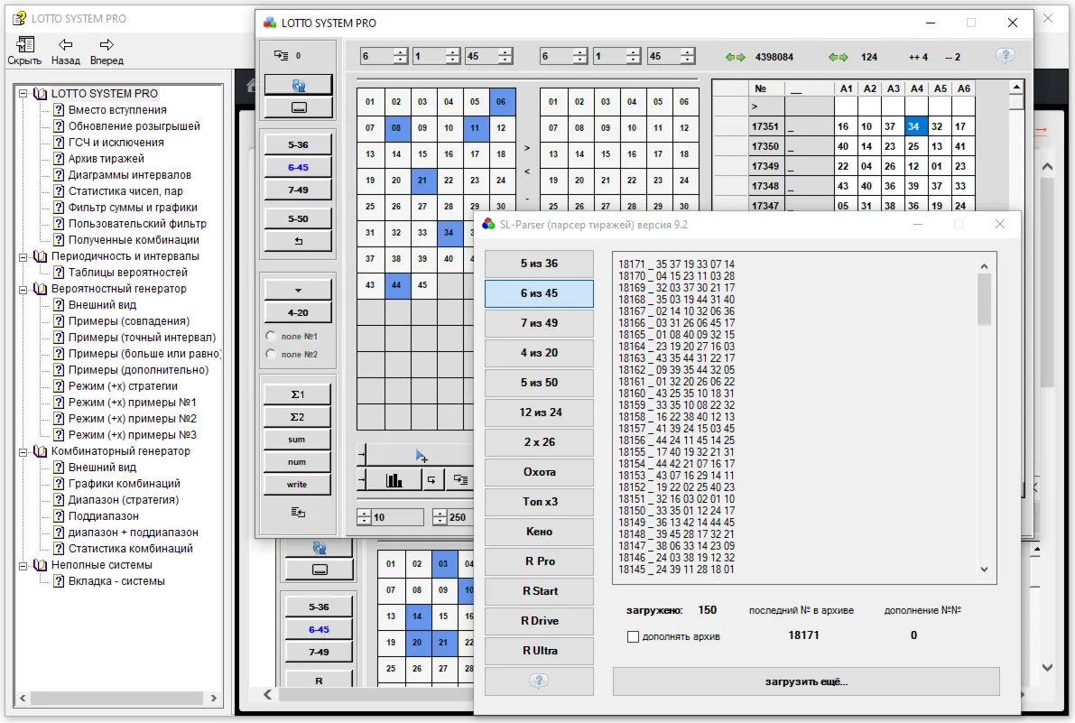1075x723 pixels.
Task: Click the R Ultra button in SL-Parser
Action: (x=539, y=651)
